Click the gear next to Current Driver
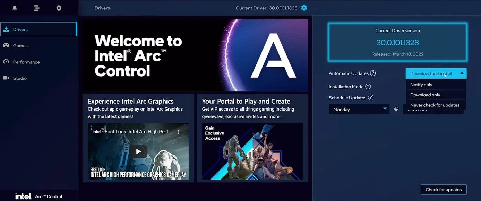481x201 pixels. [x=304, y=8]
